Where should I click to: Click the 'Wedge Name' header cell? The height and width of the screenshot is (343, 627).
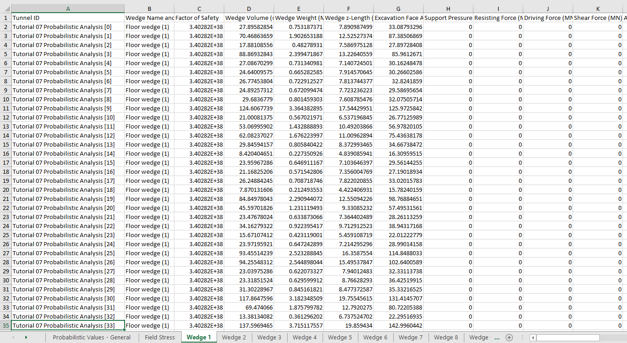[150, 18]
